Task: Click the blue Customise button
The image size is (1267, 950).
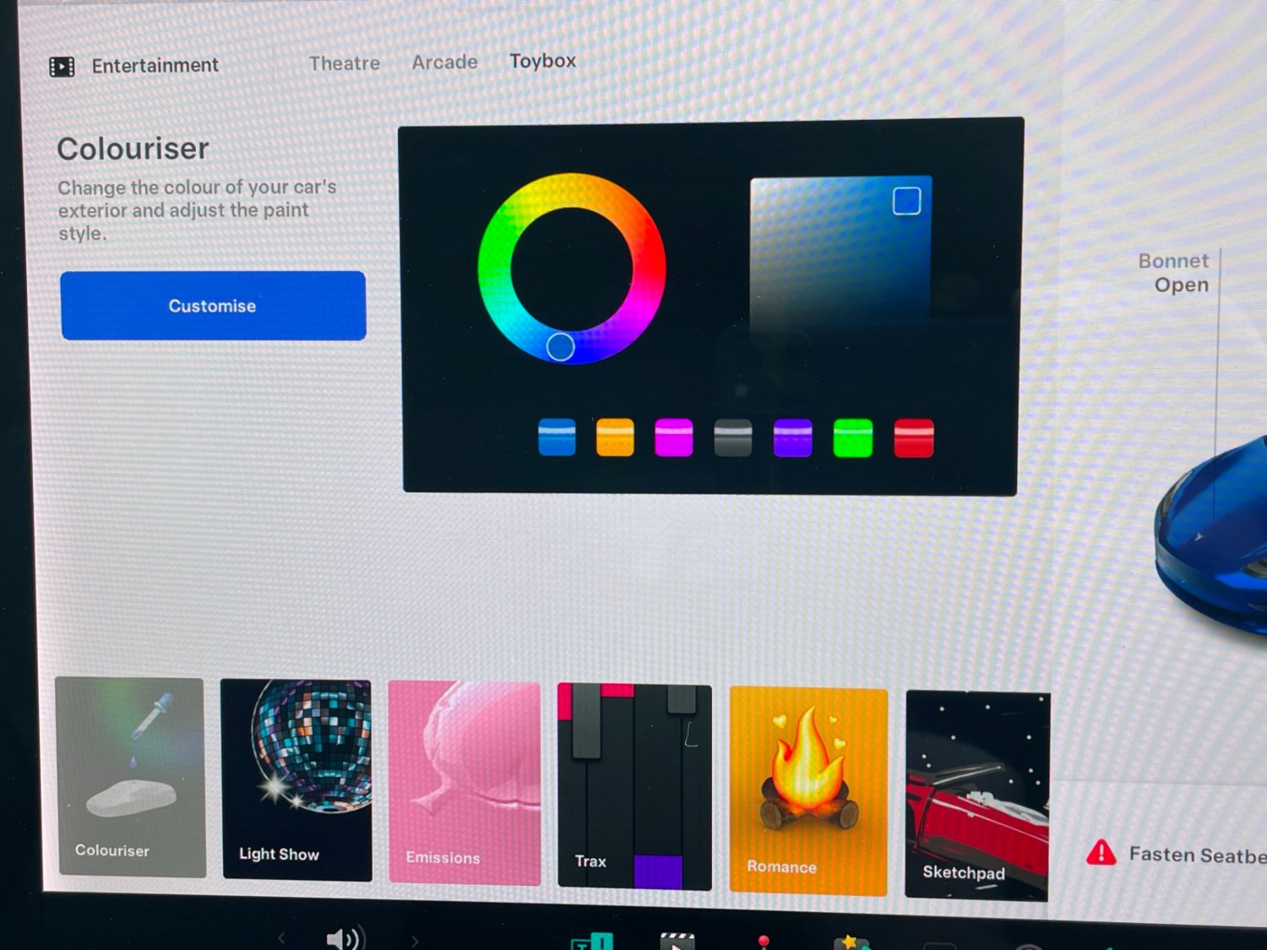Action: point(213,306)
